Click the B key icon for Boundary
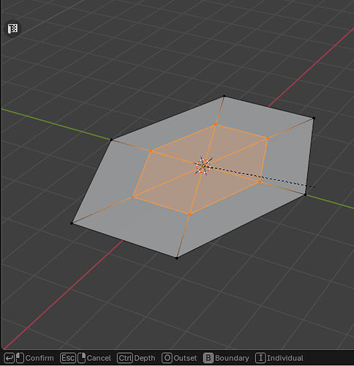This screenshot has height=366, width=354. point(208,358)
